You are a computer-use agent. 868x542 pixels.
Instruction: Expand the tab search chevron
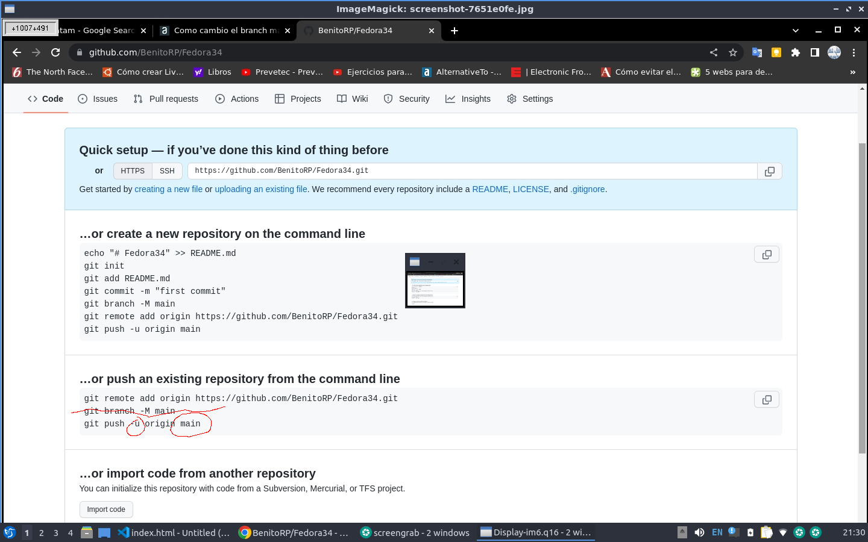(796, 31)
